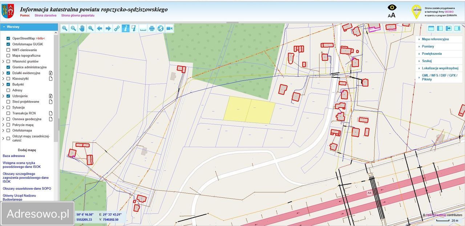
Task: Activate the pan hand tool
Action: click(82, 28)
